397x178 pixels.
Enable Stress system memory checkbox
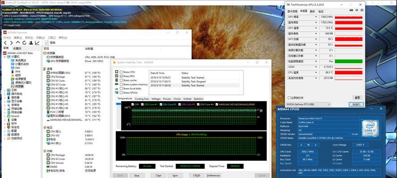coord(121,85)
